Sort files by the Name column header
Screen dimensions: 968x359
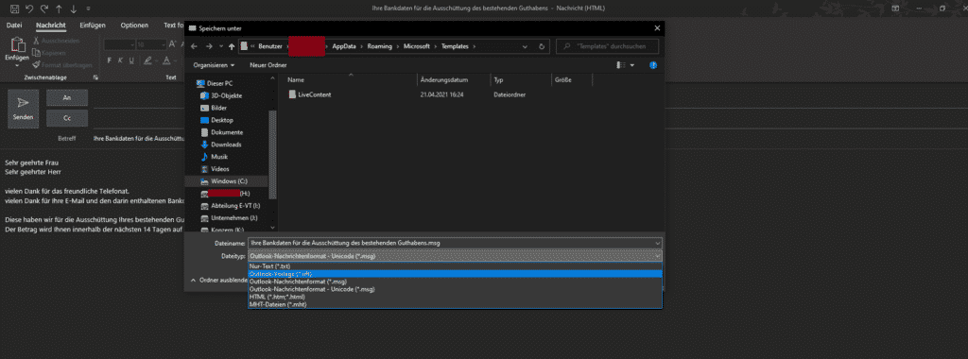pyautogui.click(x=296, y=80)
